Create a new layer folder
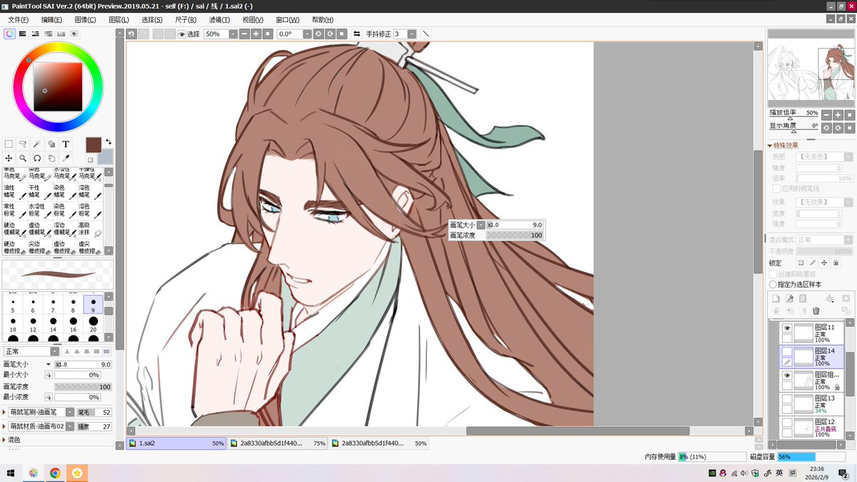 [803, 298]
